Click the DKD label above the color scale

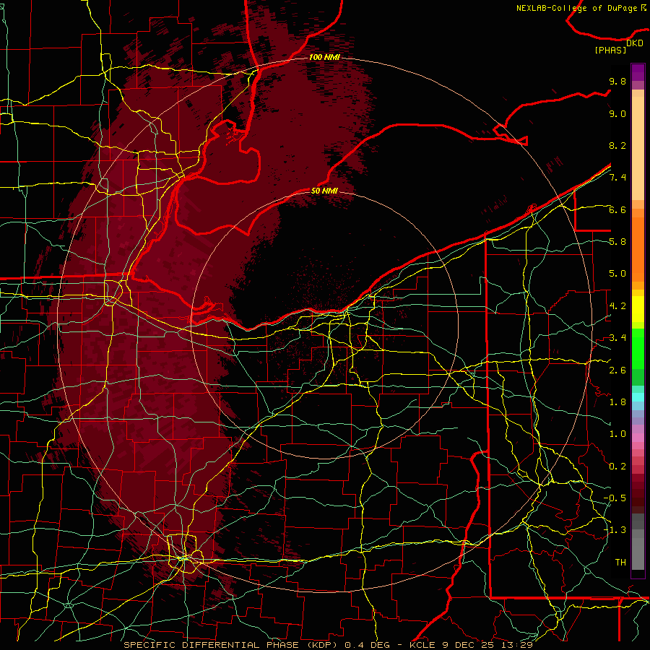tap(634, 43)
